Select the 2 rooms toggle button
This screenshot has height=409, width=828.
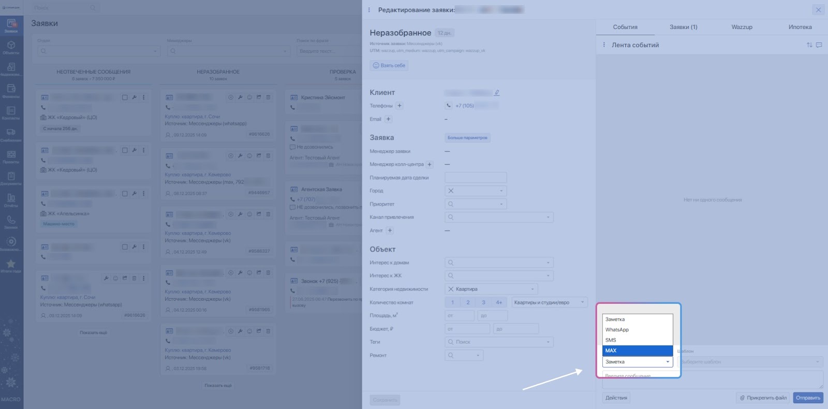coord(468,302)
